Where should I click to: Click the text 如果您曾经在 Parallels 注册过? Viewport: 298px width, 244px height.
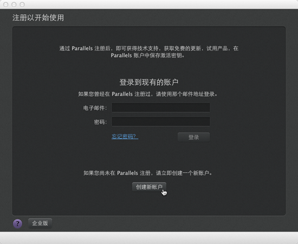coord(114,94)
